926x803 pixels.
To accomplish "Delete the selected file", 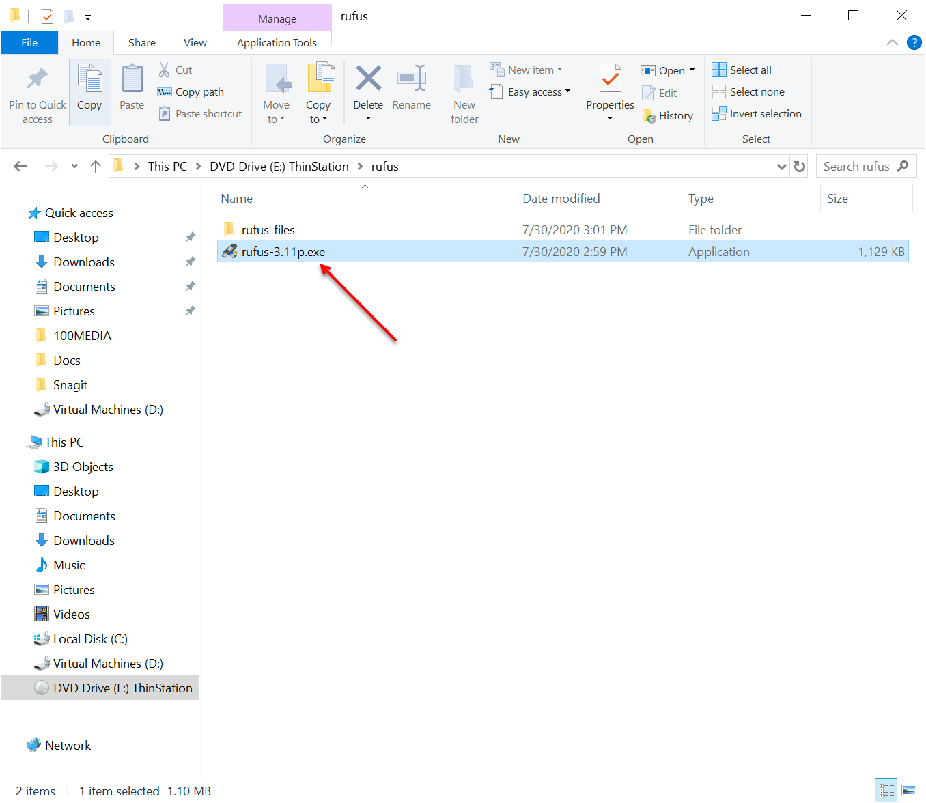I will tap(368, 93).
